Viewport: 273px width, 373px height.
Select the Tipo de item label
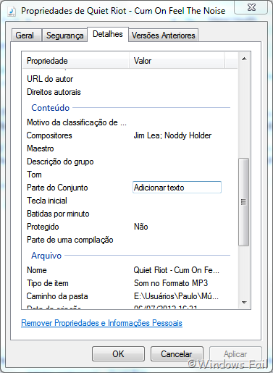[x=48, y=283]
